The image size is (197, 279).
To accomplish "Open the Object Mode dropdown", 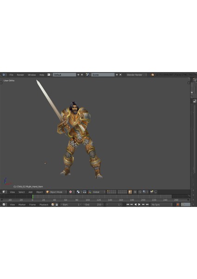I will pyautogui.click(x=56, y=192).
